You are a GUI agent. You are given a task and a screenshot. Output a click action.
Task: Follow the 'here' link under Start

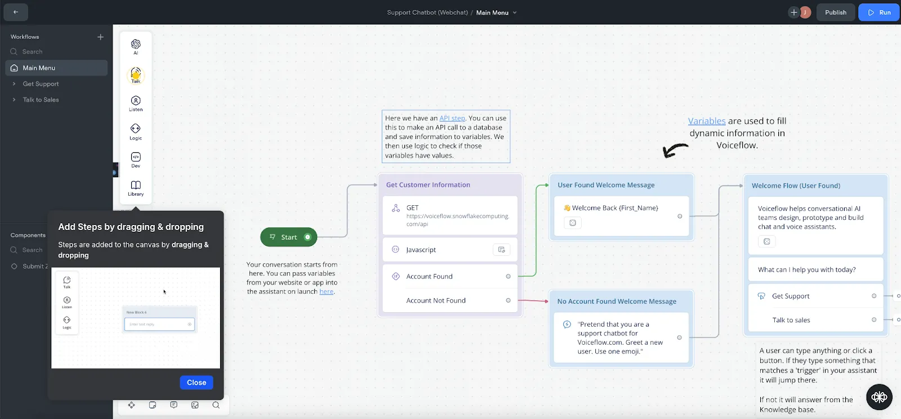tap(326, 291)
